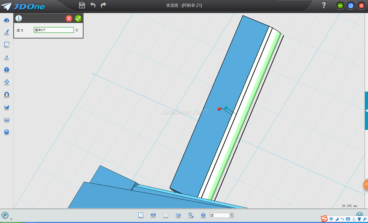368x223 pixels.
Task: Open the special features eraser tool
Action: click(7, 57)
